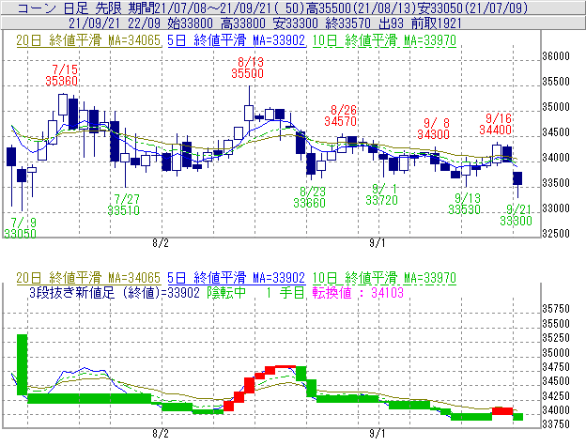Click the 9/1 date on upper chart axis
Screen dimensions: 586x446
pos(378,243)
